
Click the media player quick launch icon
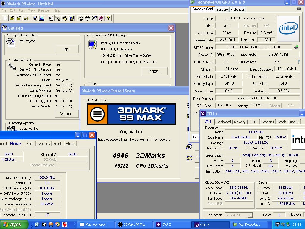[57, 224]
